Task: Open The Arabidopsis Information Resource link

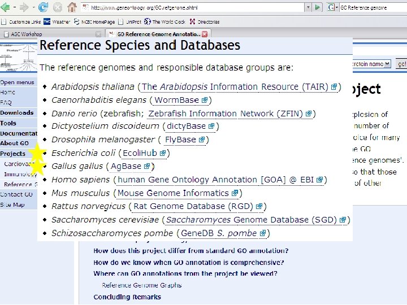Action: click(235, 86)
